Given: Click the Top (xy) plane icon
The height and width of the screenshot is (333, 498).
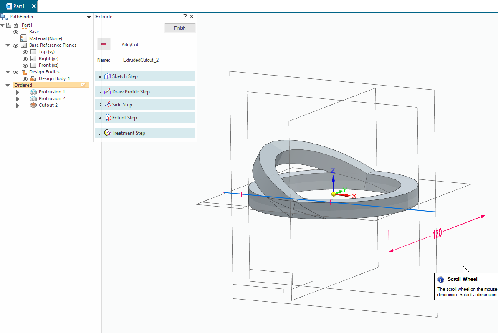Looking at the screenshot, I should coord(33,52).
